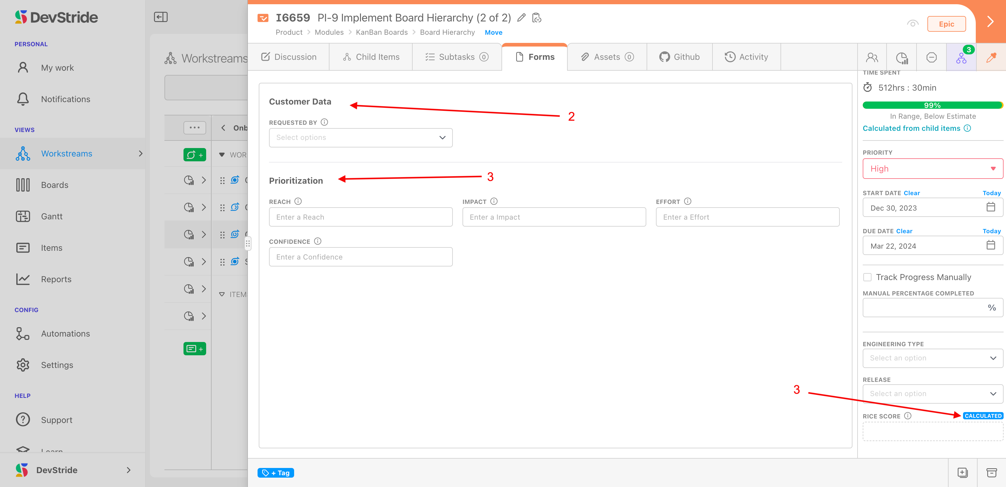The height and width of the screenshot is (487, 1006).
Task: Click the pencil edit title icon
Action: click(521, 18)
